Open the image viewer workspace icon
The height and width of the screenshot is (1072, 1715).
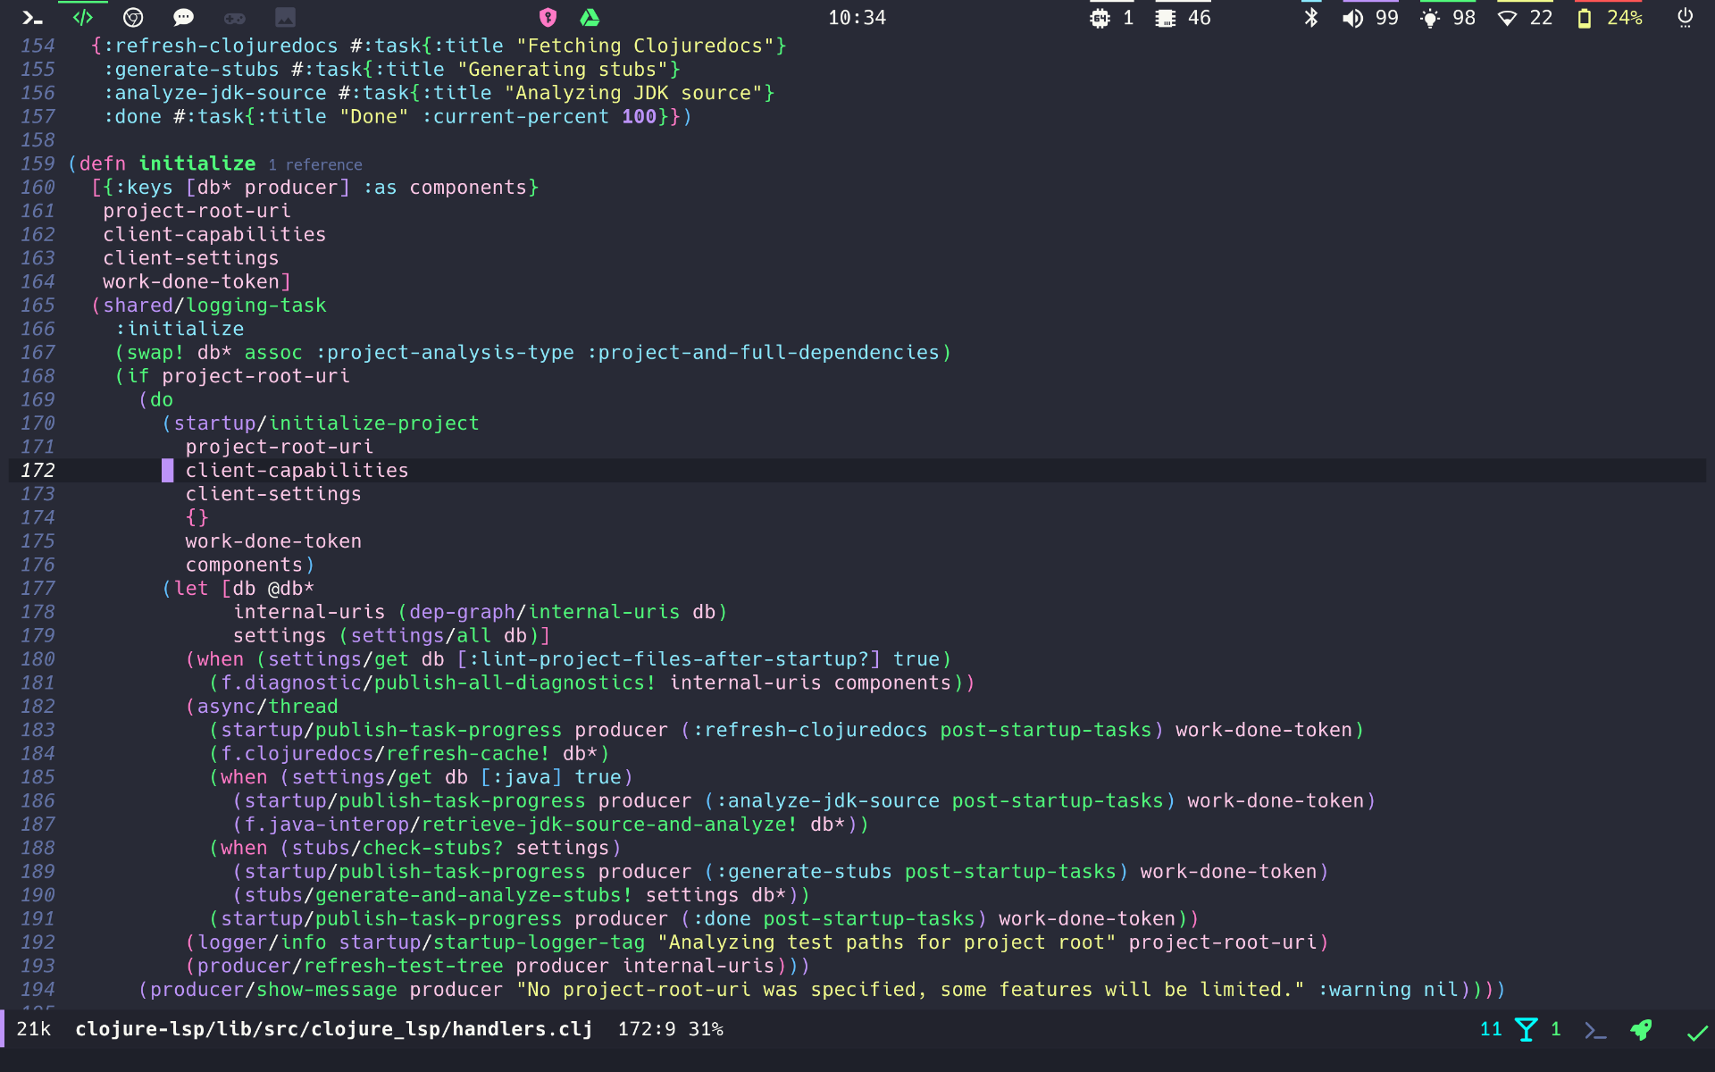(285, 18)
